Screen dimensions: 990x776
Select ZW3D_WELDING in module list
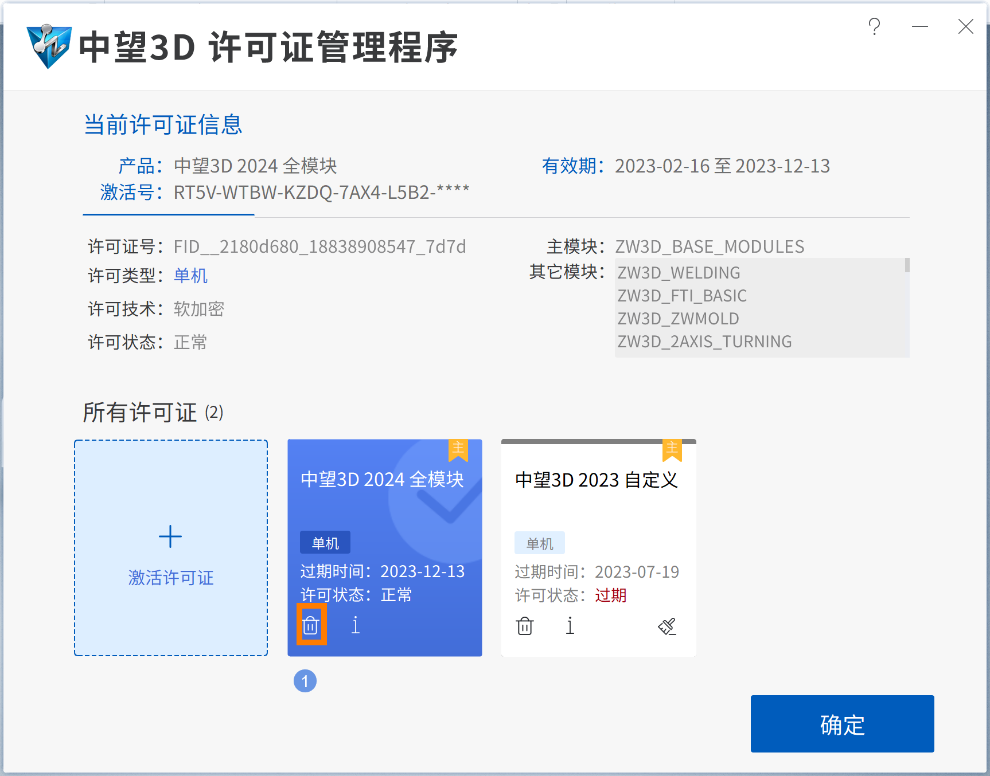pyautogui.click(x=679, y=273)
